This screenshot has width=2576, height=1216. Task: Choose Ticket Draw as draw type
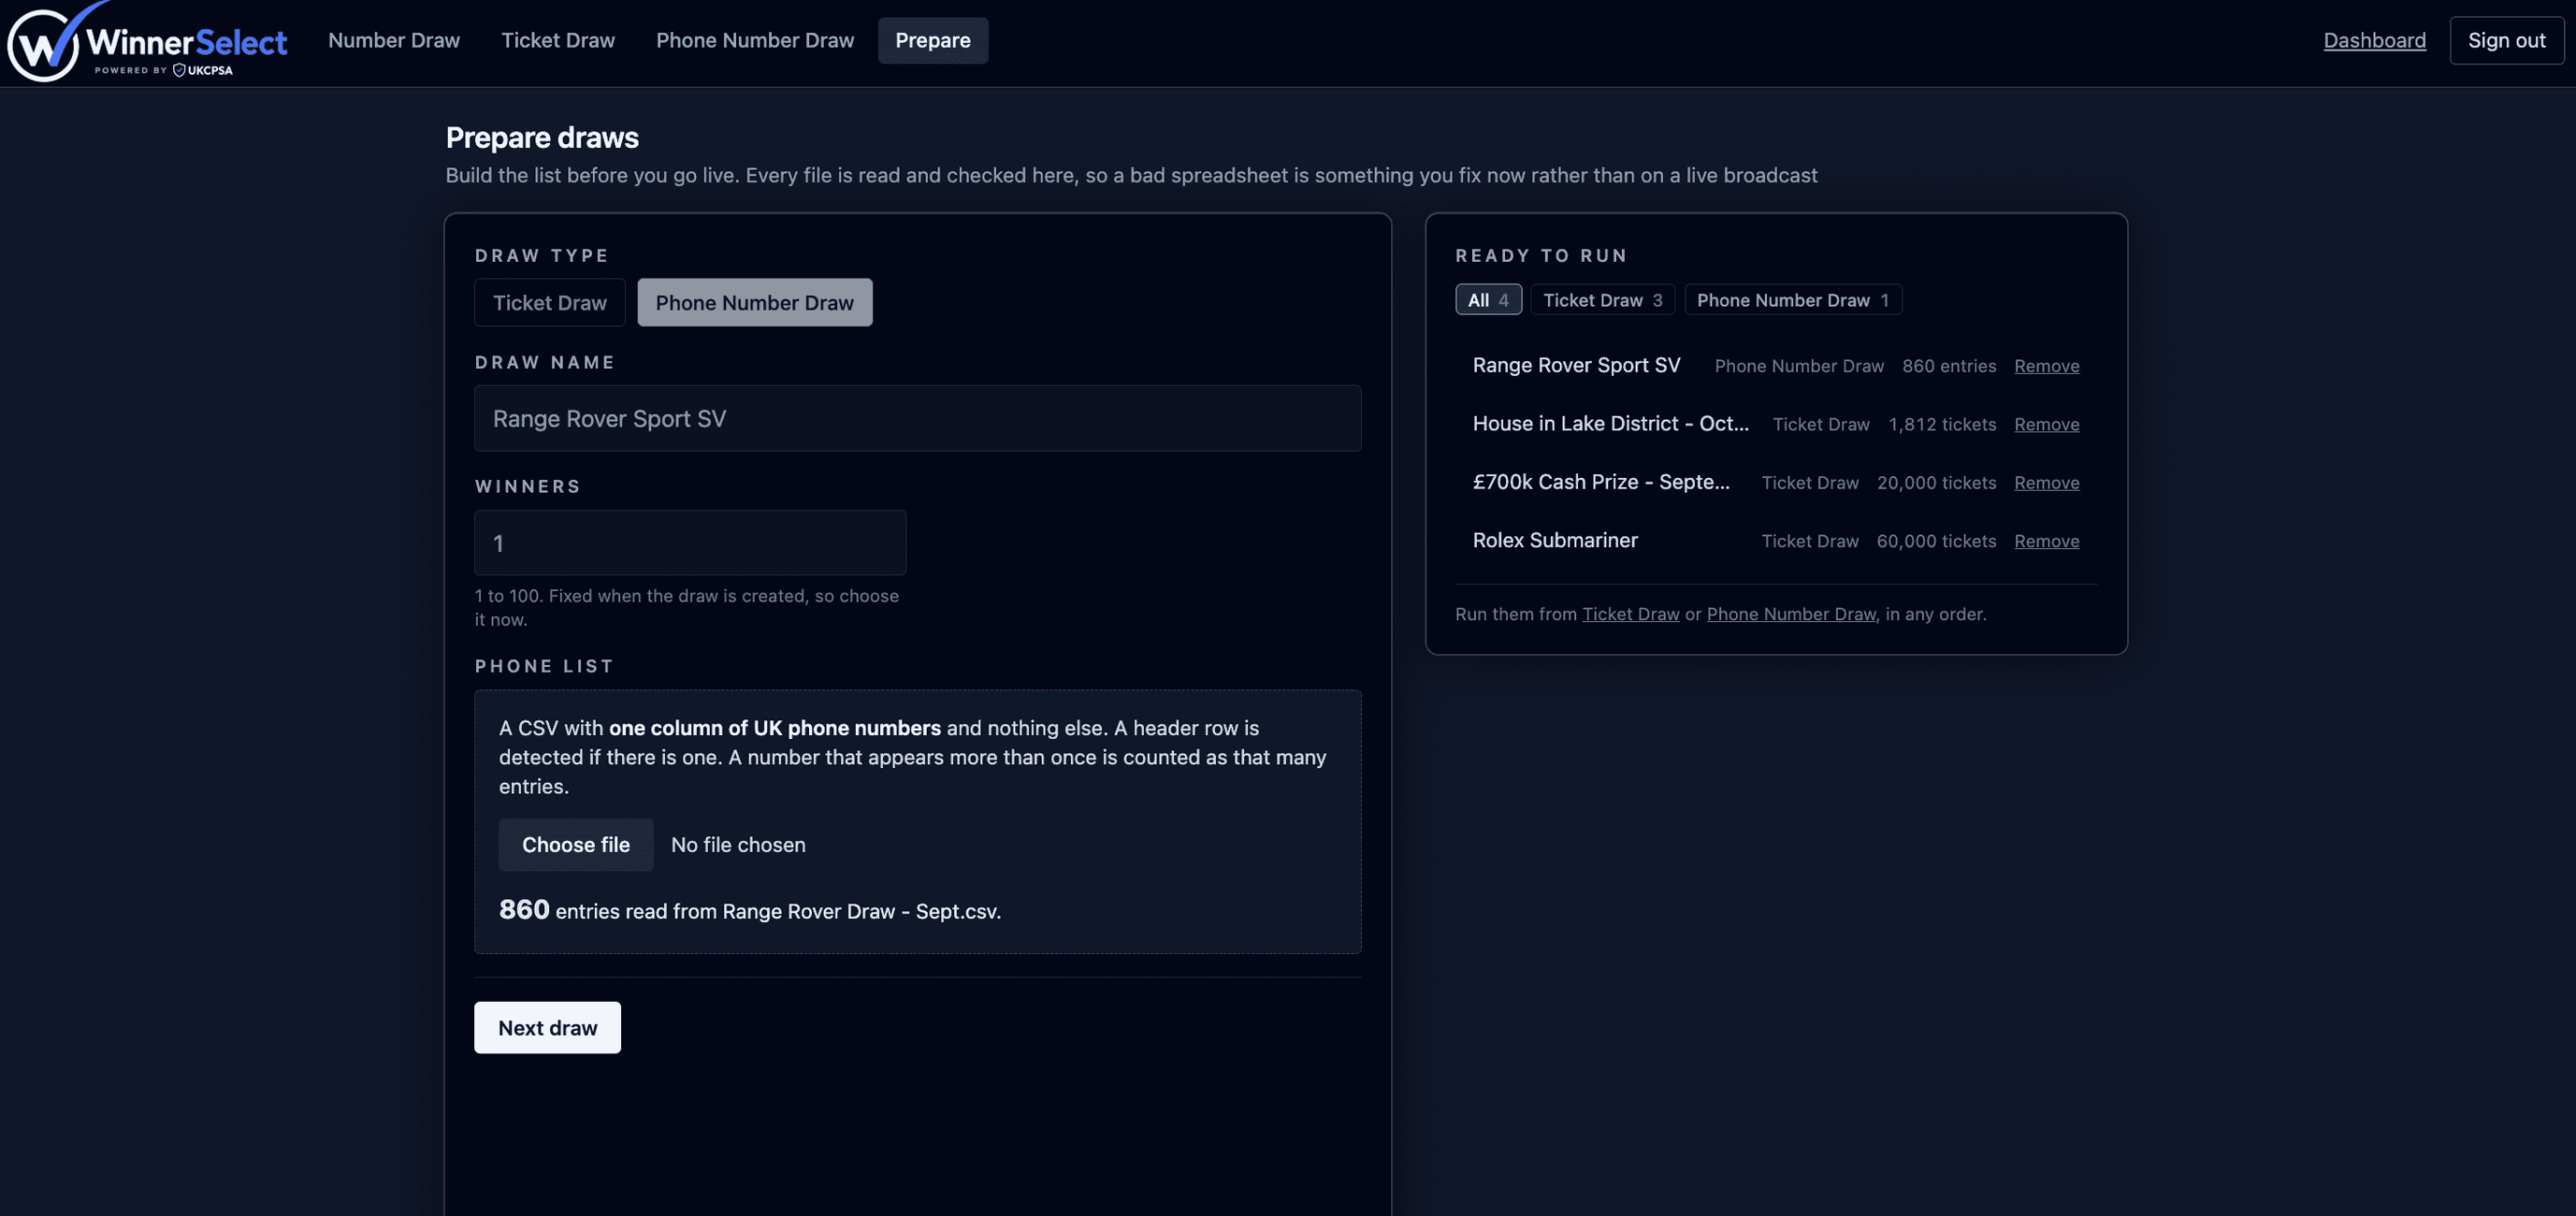(x=549, y=302)
